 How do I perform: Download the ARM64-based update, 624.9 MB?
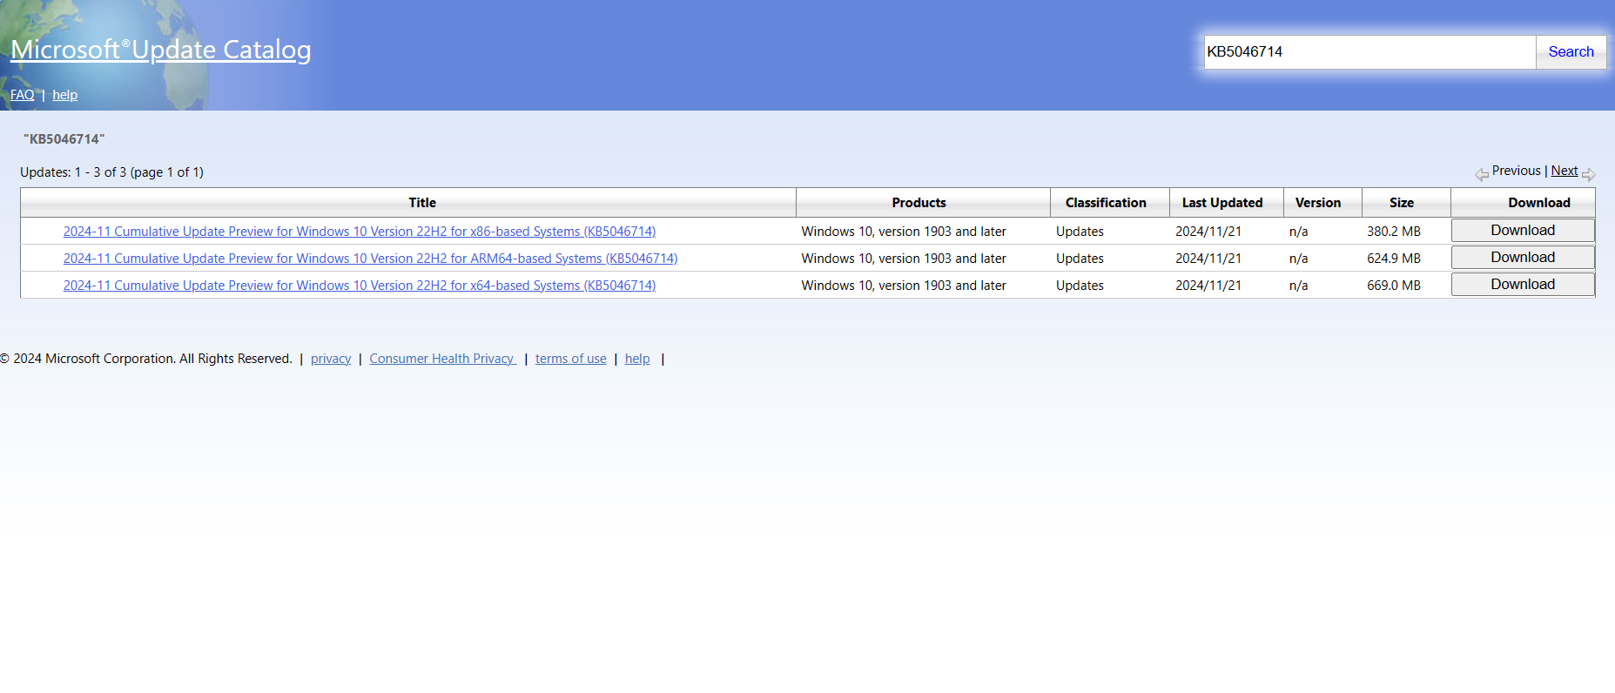click(1523, 258)
